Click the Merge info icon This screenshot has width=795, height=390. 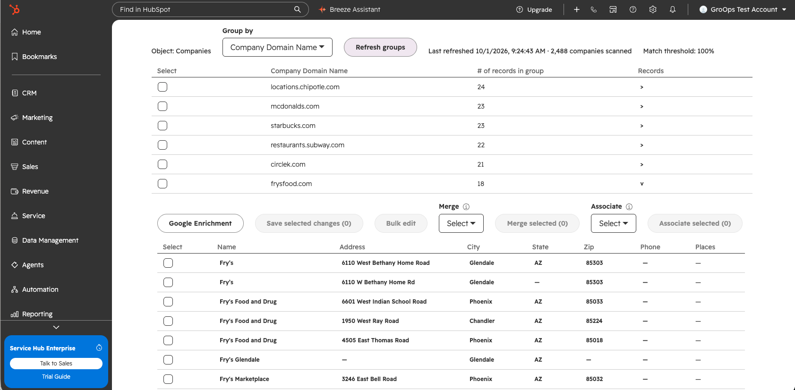(466, 207)
